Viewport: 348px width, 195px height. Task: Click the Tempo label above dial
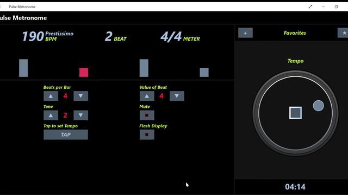click(295, 61)
